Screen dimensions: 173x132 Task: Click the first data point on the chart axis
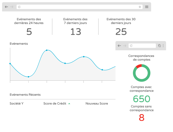[x=10, y=64]
